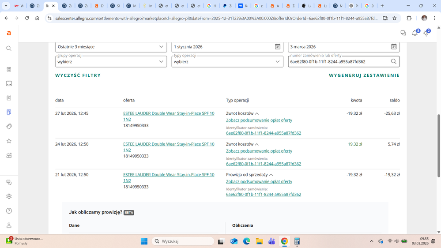The width and height of the screenshot is (441, 248).
Task: Click the star icon in the left sidebar
Action: pos(9,141)
